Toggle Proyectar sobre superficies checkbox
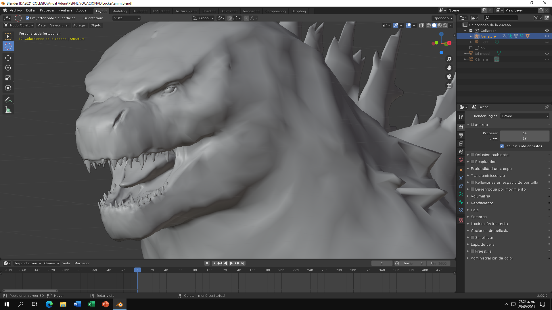This screenshot has width=552, height=310. (x=28, y=18)
